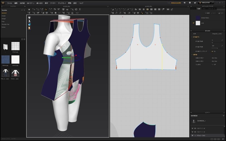Click the Simulate icon in the 3D toolbar
This screenshot has width=226, height=141.
pos(29,9)
